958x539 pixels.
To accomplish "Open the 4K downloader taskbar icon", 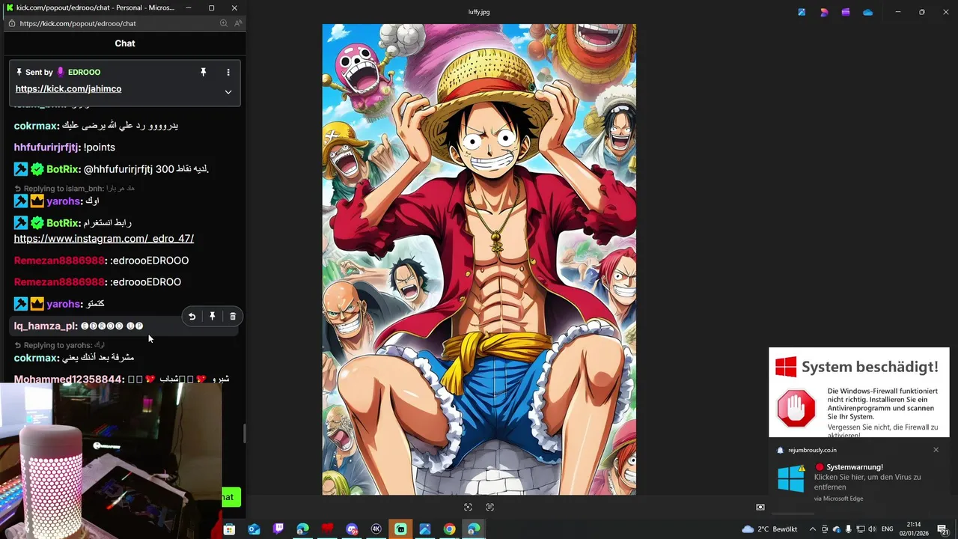I will coord(376,529).
